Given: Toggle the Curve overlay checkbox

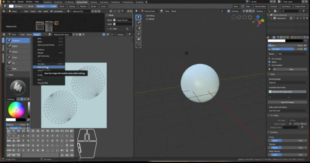Looking at the screenshot, I should tap(269, 141).
